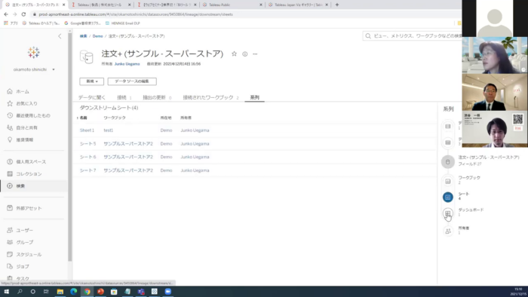Click the 外部アセット sidebar icon

[x=10, y=208]
